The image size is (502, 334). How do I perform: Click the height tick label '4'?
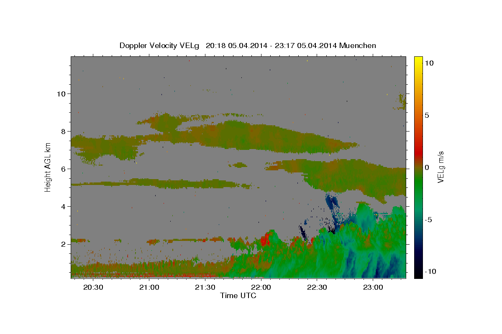(64, 206)
